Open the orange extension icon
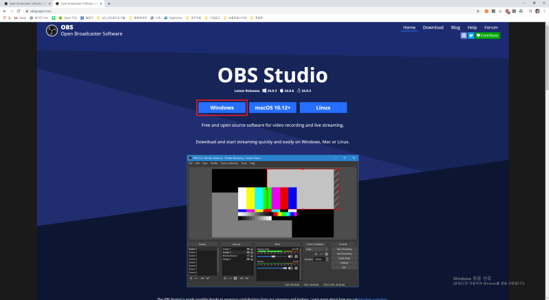Viewport: 549px width, 300px height. 487,11
